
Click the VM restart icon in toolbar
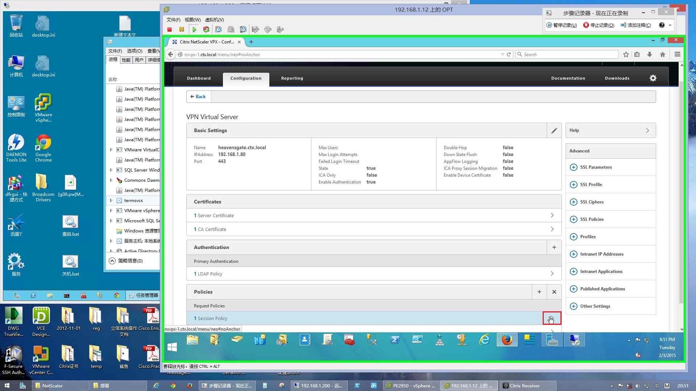coord(206,30)
